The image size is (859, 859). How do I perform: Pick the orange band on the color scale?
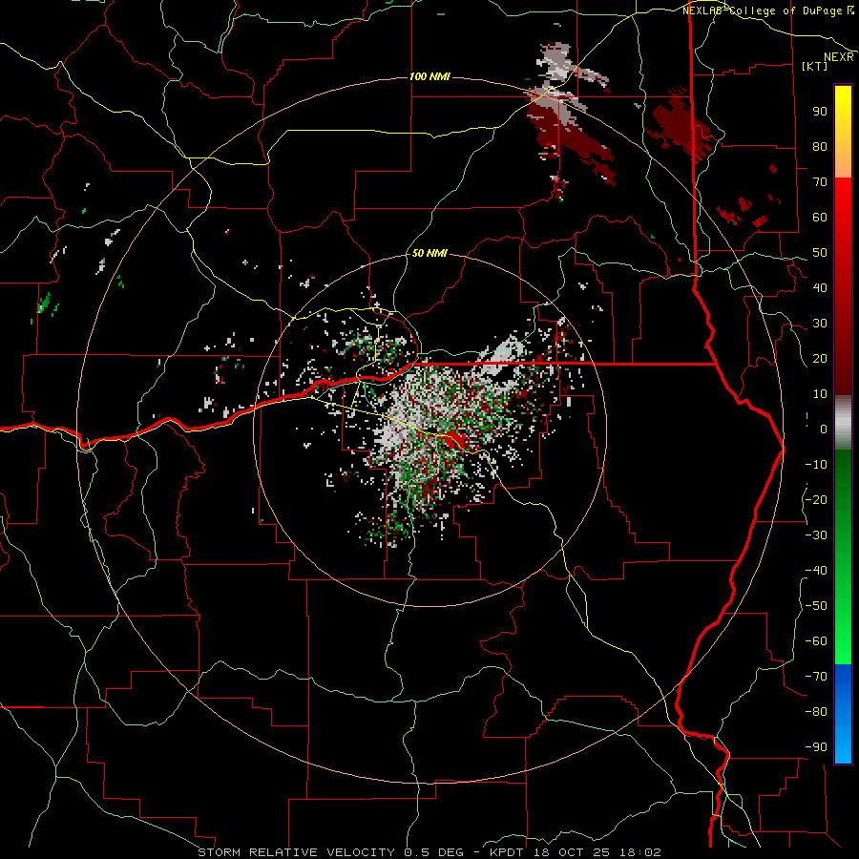tap(843, 160)
